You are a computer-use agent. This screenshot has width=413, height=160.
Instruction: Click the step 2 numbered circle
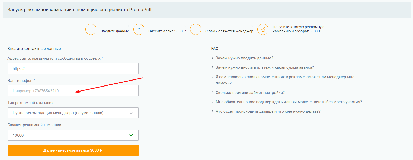[139, 29]
